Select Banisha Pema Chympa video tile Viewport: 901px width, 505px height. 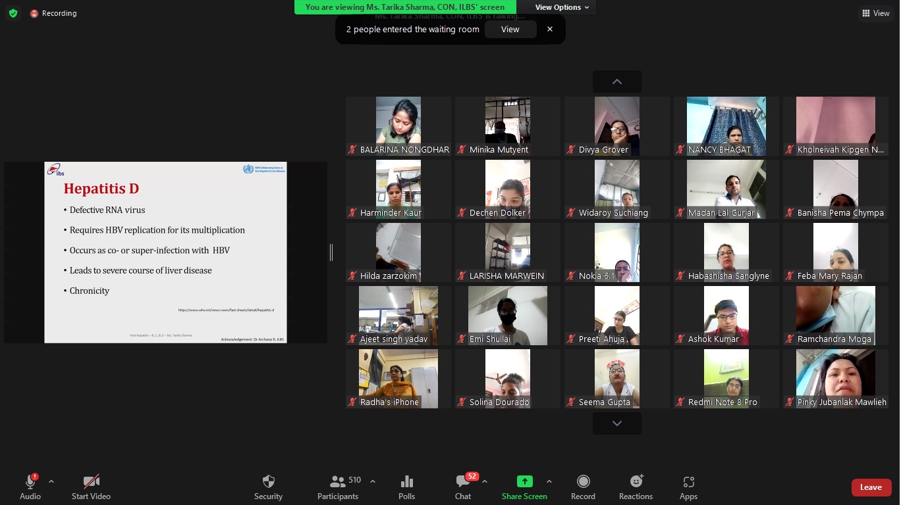tap(836, 189)
